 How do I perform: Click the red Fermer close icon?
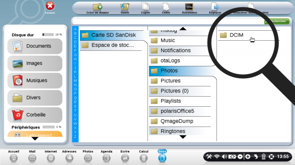(50, 6)
